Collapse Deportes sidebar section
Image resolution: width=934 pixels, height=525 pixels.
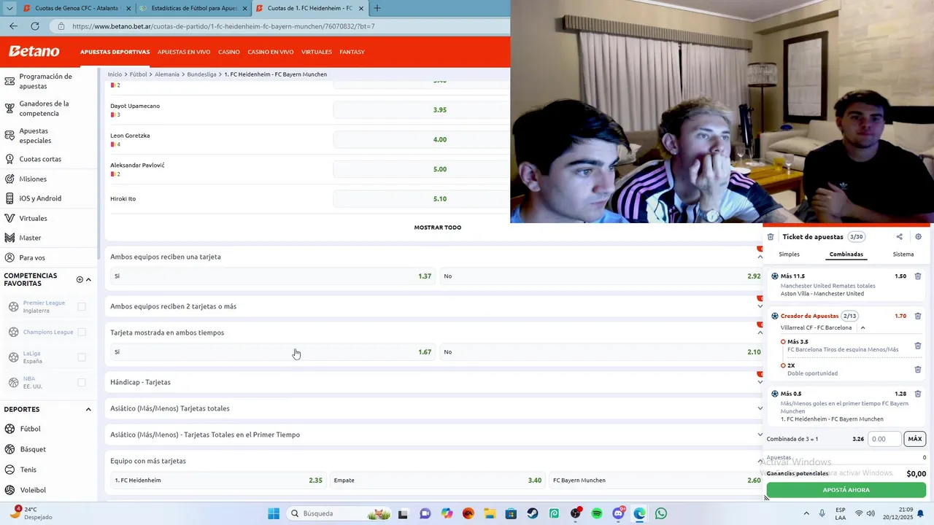tap(89, 409)
